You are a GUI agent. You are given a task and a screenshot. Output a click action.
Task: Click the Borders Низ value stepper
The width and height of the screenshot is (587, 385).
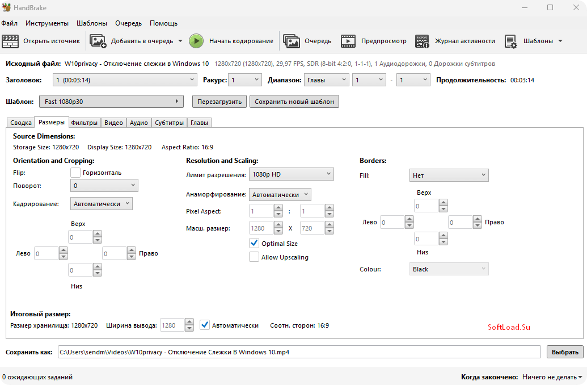(431, 239)
